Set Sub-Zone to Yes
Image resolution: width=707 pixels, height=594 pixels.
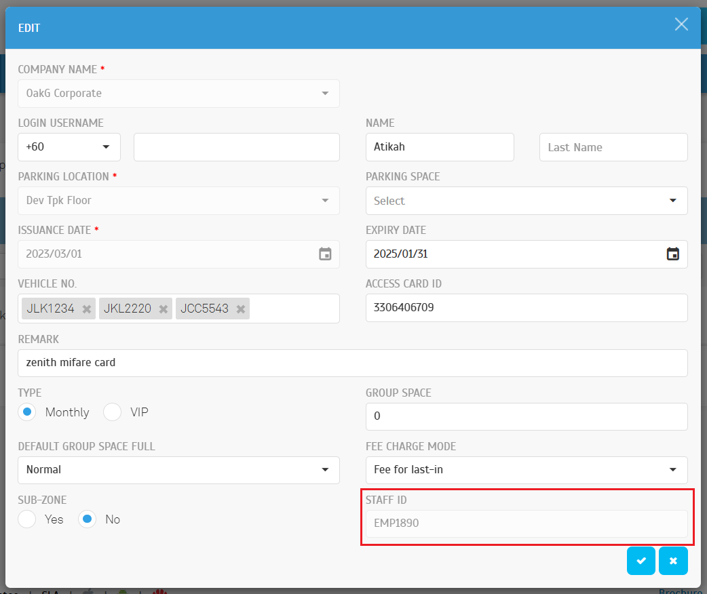(x=27, y=519)
